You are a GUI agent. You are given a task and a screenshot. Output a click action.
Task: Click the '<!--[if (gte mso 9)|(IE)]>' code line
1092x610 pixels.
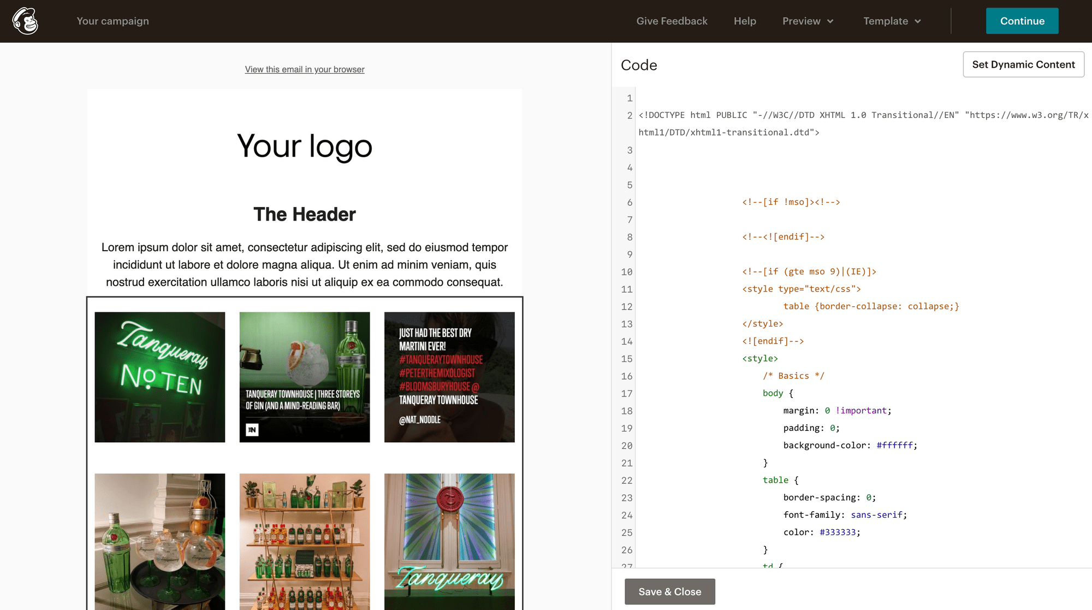pos(809,271)
